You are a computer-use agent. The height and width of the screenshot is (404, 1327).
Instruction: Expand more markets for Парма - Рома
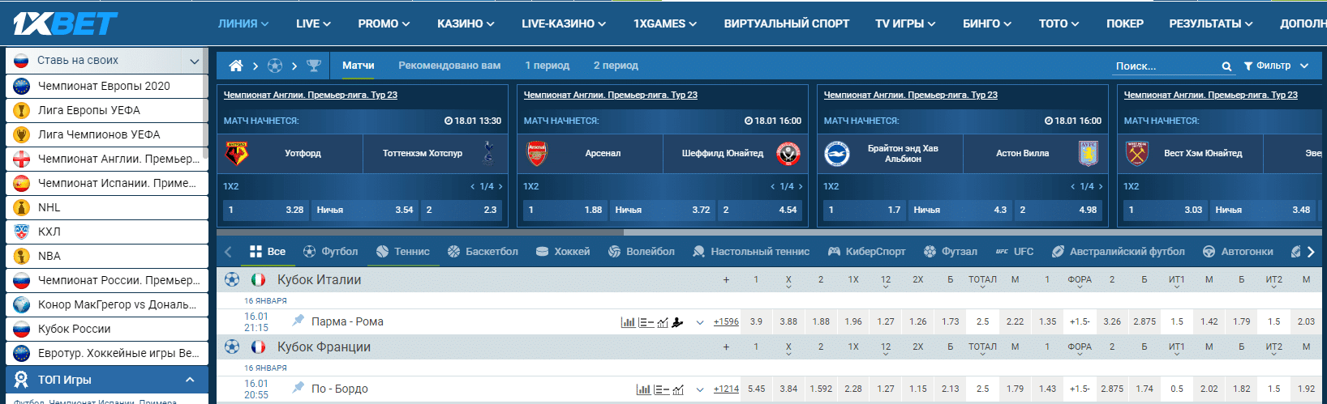coord(700,322)
